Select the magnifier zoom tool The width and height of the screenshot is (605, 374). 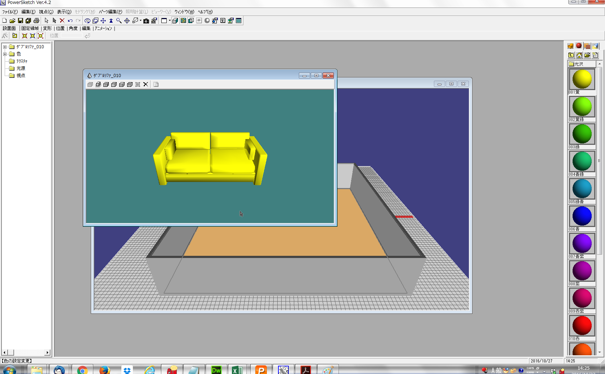pos(119,21)
